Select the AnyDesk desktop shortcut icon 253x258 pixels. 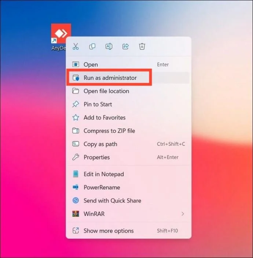pos(61,33)
